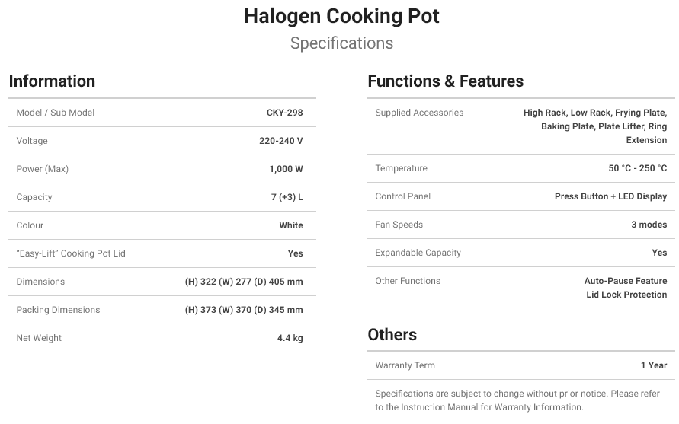Click the Halogen Cooking Pot title
Image resolution: width=679 pixels, height=424 pixels.
(x=341, y=17)
